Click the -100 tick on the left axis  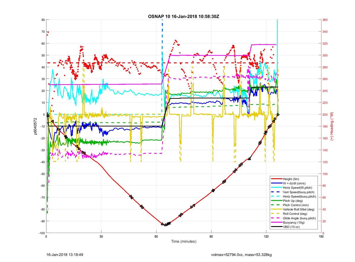tap(41, 233)
